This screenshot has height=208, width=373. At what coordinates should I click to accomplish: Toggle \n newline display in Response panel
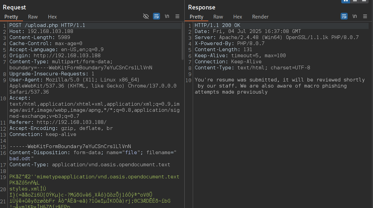(x=355, y=16)
